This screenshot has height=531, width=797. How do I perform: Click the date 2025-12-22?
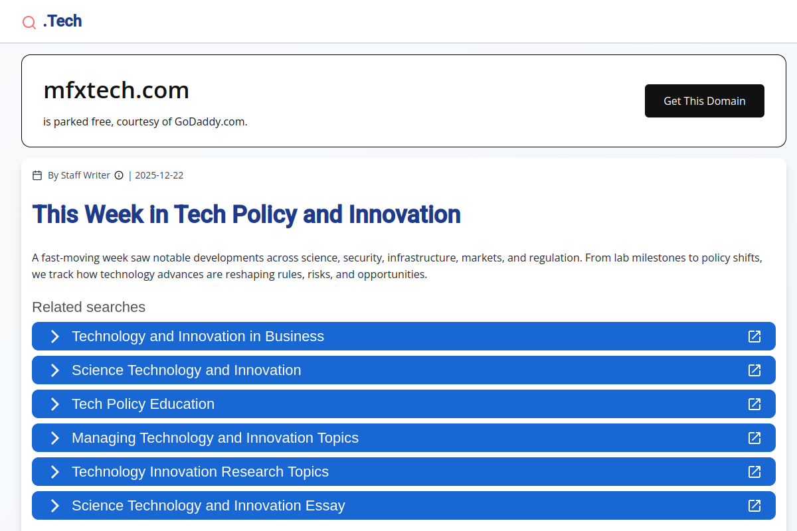pyautogui.click(x=159, y=175)
